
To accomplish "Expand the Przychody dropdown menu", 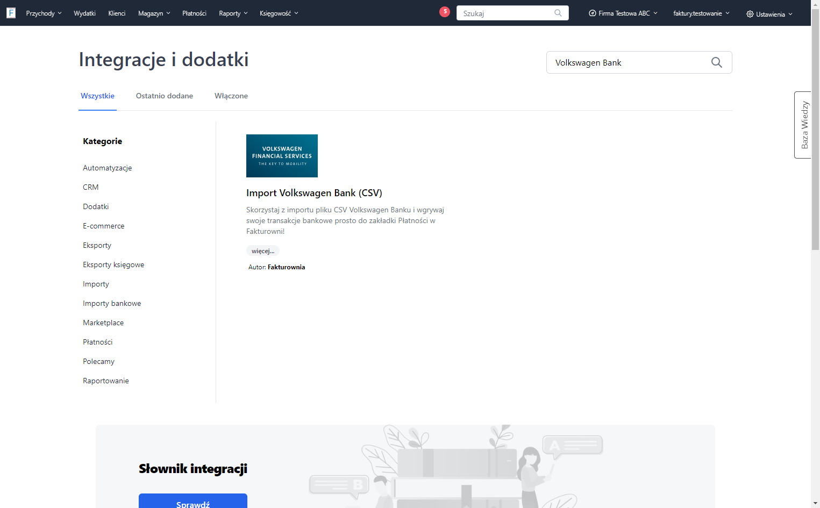I will 44,13.
